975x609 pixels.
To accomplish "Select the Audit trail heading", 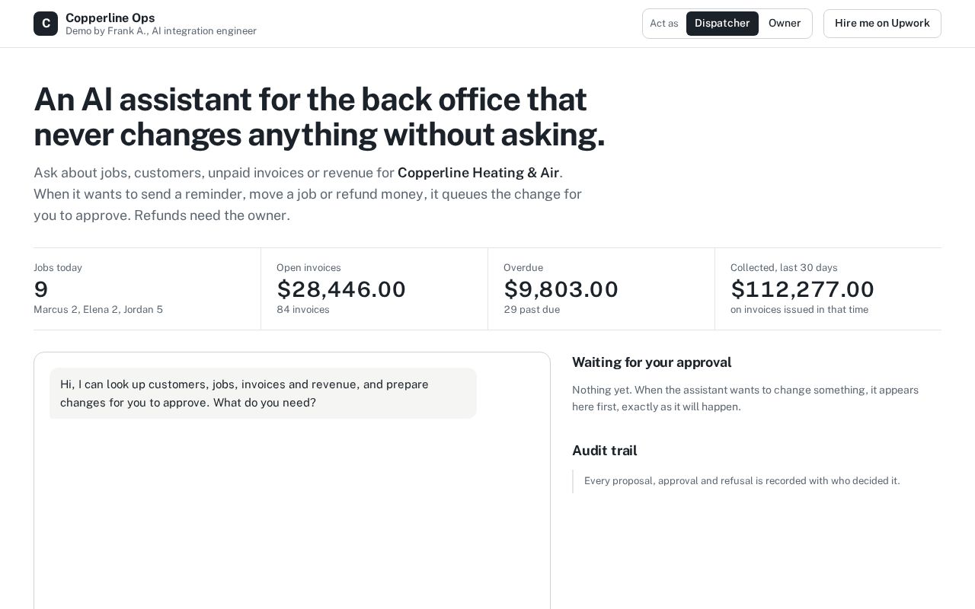I will [x=604, y=451].
